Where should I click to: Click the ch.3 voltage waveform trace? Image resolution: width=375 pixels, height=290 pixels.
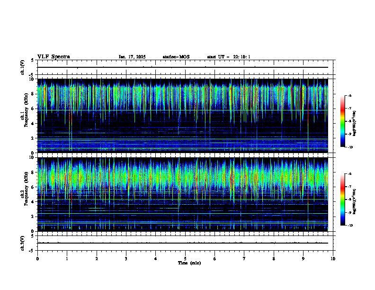183,243
